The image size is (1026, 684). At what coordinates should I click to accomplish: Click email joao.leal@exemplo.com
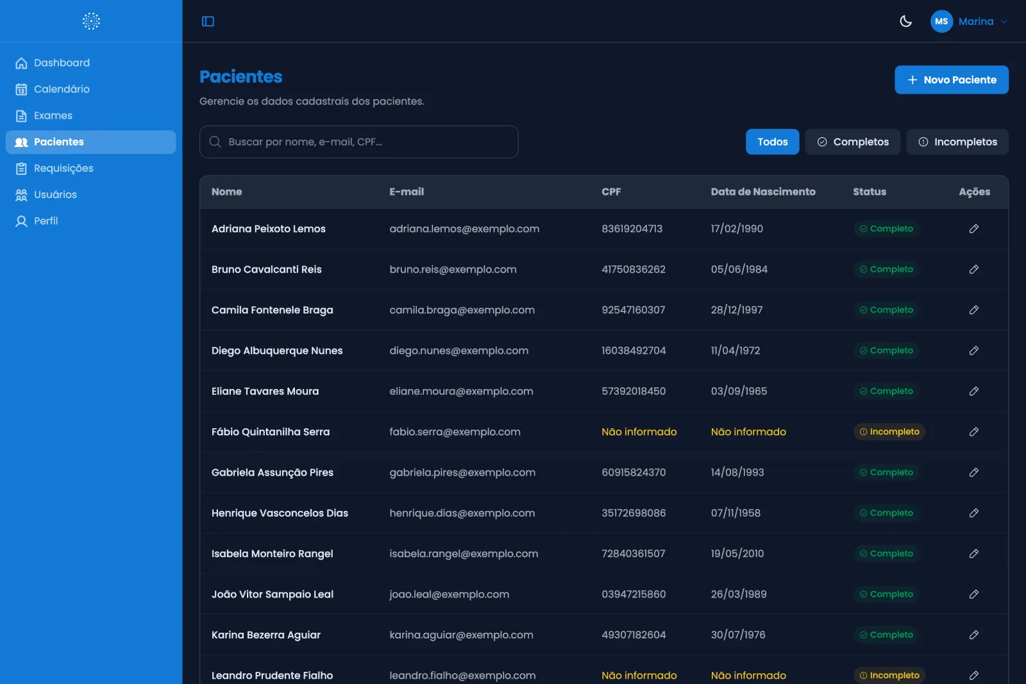pyautogui.click(x=450, y=594)
